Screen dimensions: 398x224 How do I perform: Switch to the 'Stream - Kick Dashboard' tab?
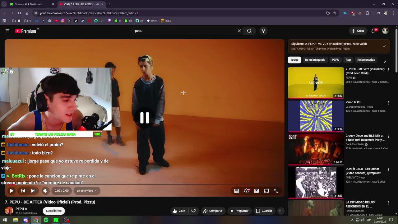point(28,4)
